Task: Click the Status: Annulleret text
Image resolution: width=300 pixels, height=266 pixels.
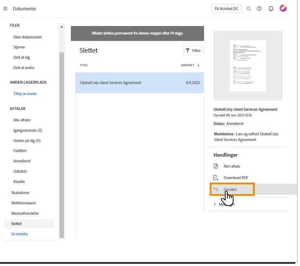Action: click(228, 124)
